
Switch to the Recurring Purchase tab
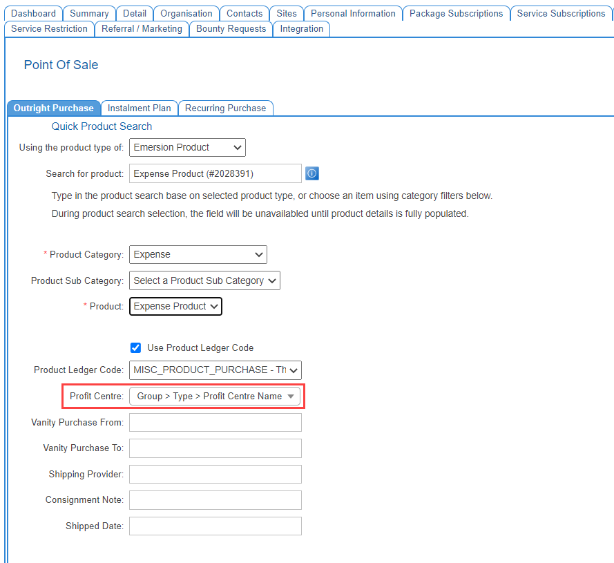click(x=225, y=108)
